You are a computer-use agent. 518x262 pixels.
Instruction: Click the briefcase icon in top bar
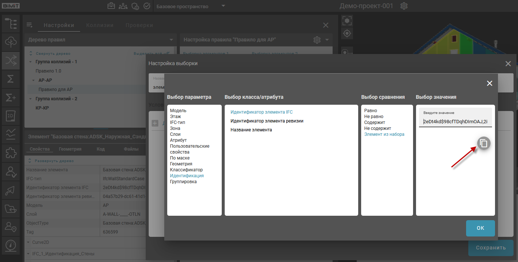coord(111,6)
